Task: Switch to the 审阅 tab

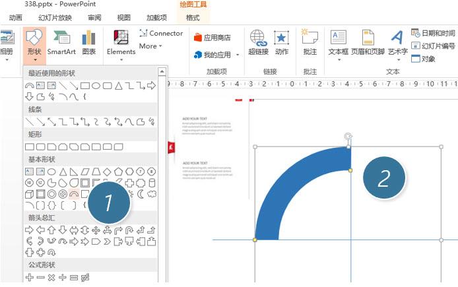Action: (x=94, y=18)
